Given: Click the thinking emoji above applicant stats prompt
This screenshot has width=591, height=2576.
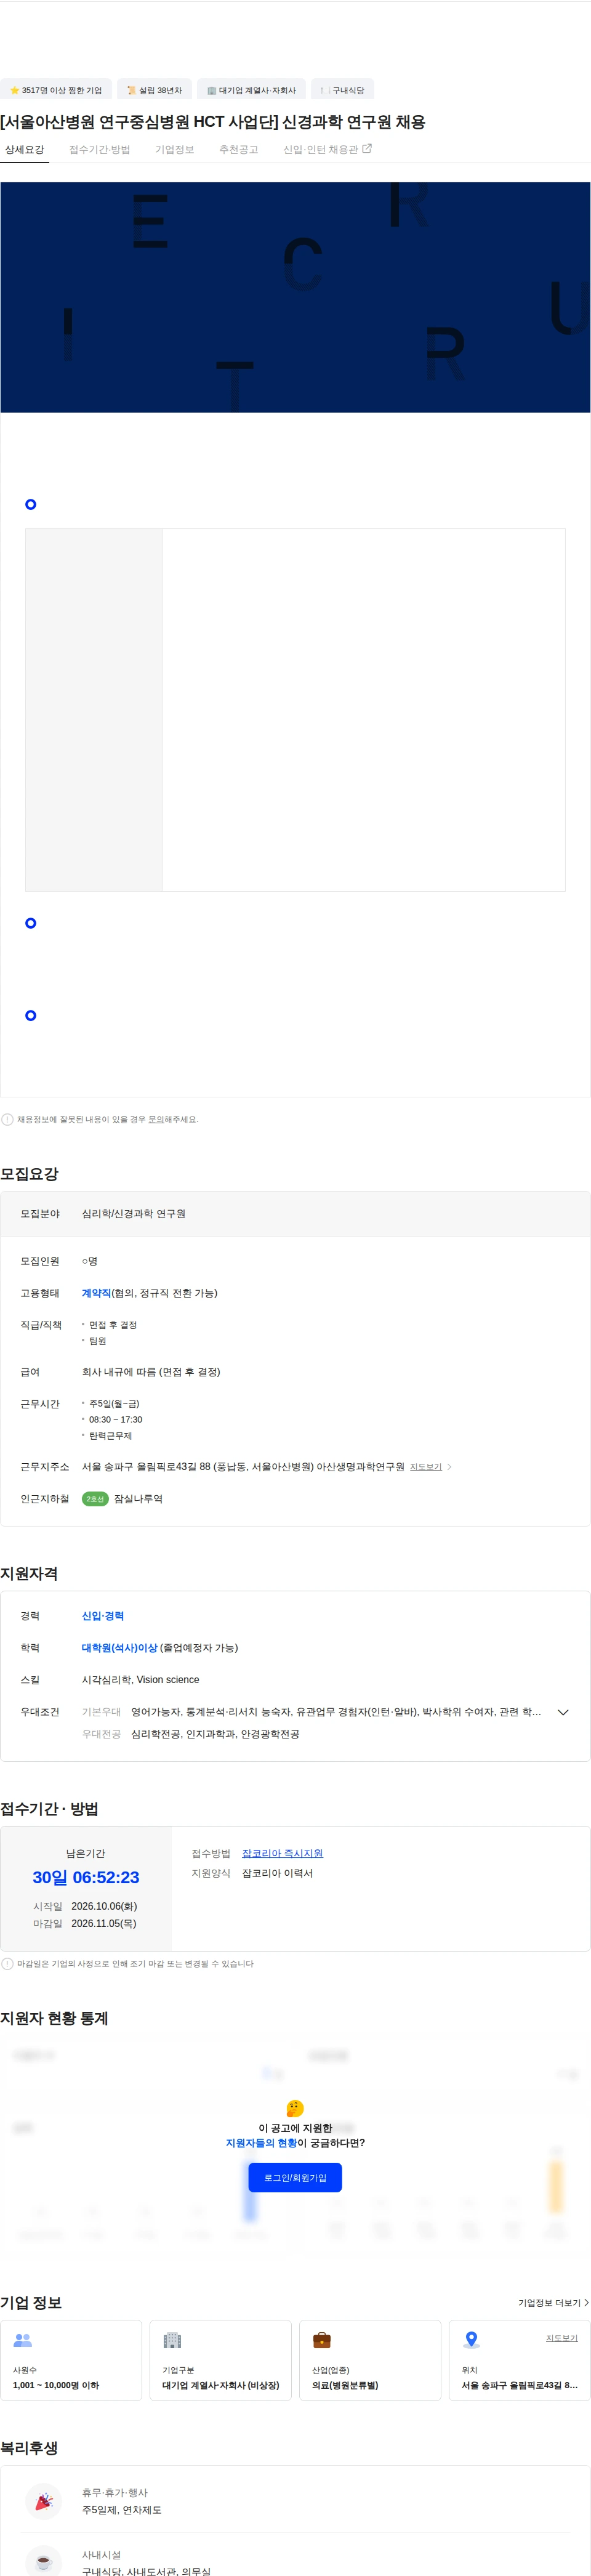Looking at the screenshot, I should (x=295, y=2108).
